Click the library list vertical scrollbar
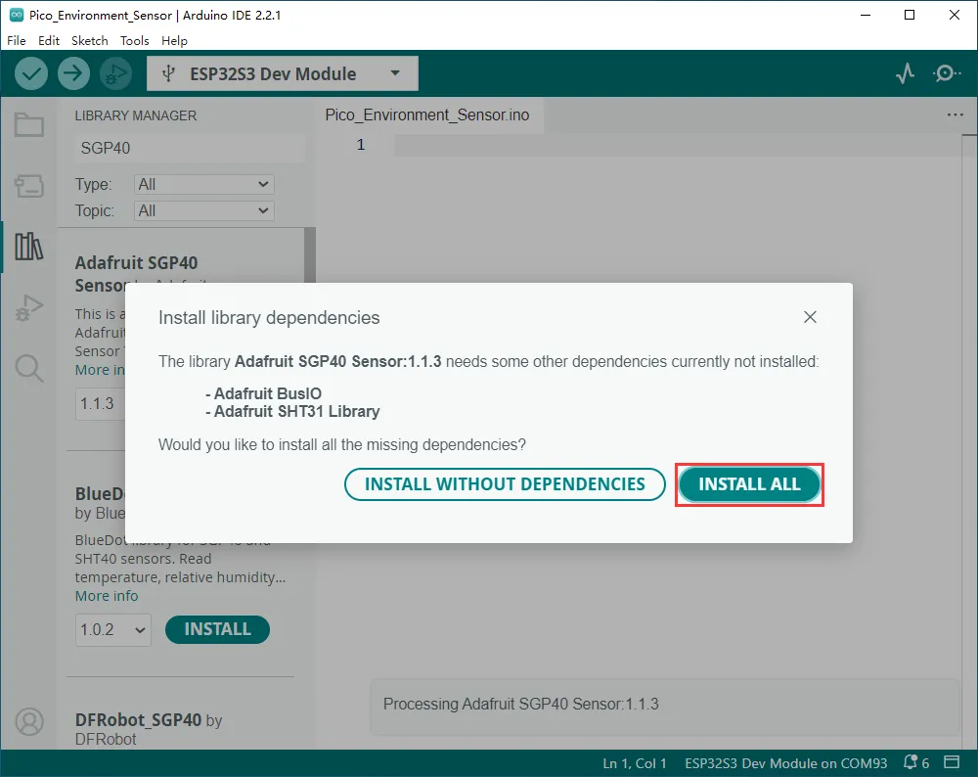Image resolution: width=978 pixels, height=777 pixels. pyautogui.click(x=309, y=255)
